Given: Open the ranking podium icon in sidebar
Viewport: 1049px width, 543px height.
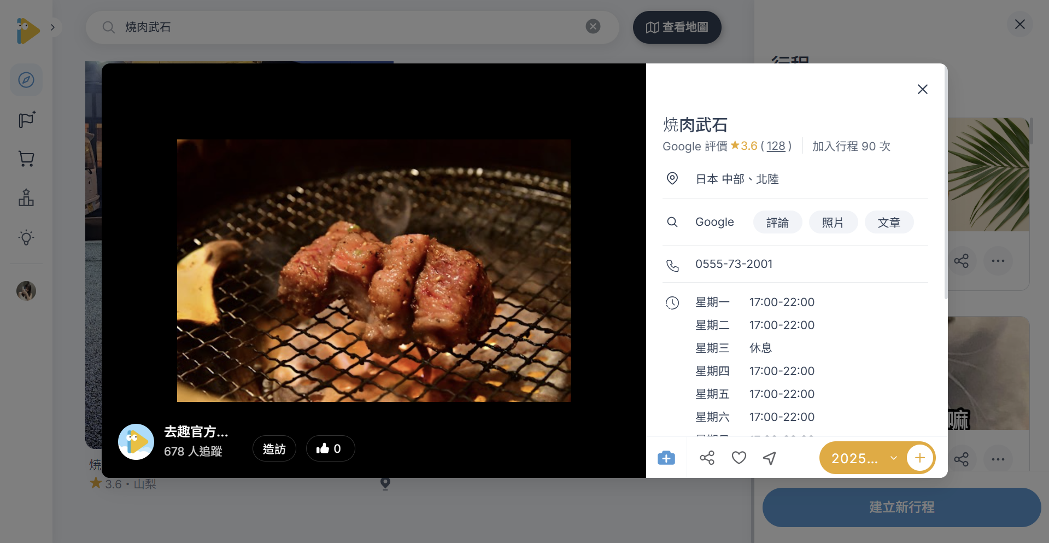Looking at the screenshot, I should coord(26,198).
